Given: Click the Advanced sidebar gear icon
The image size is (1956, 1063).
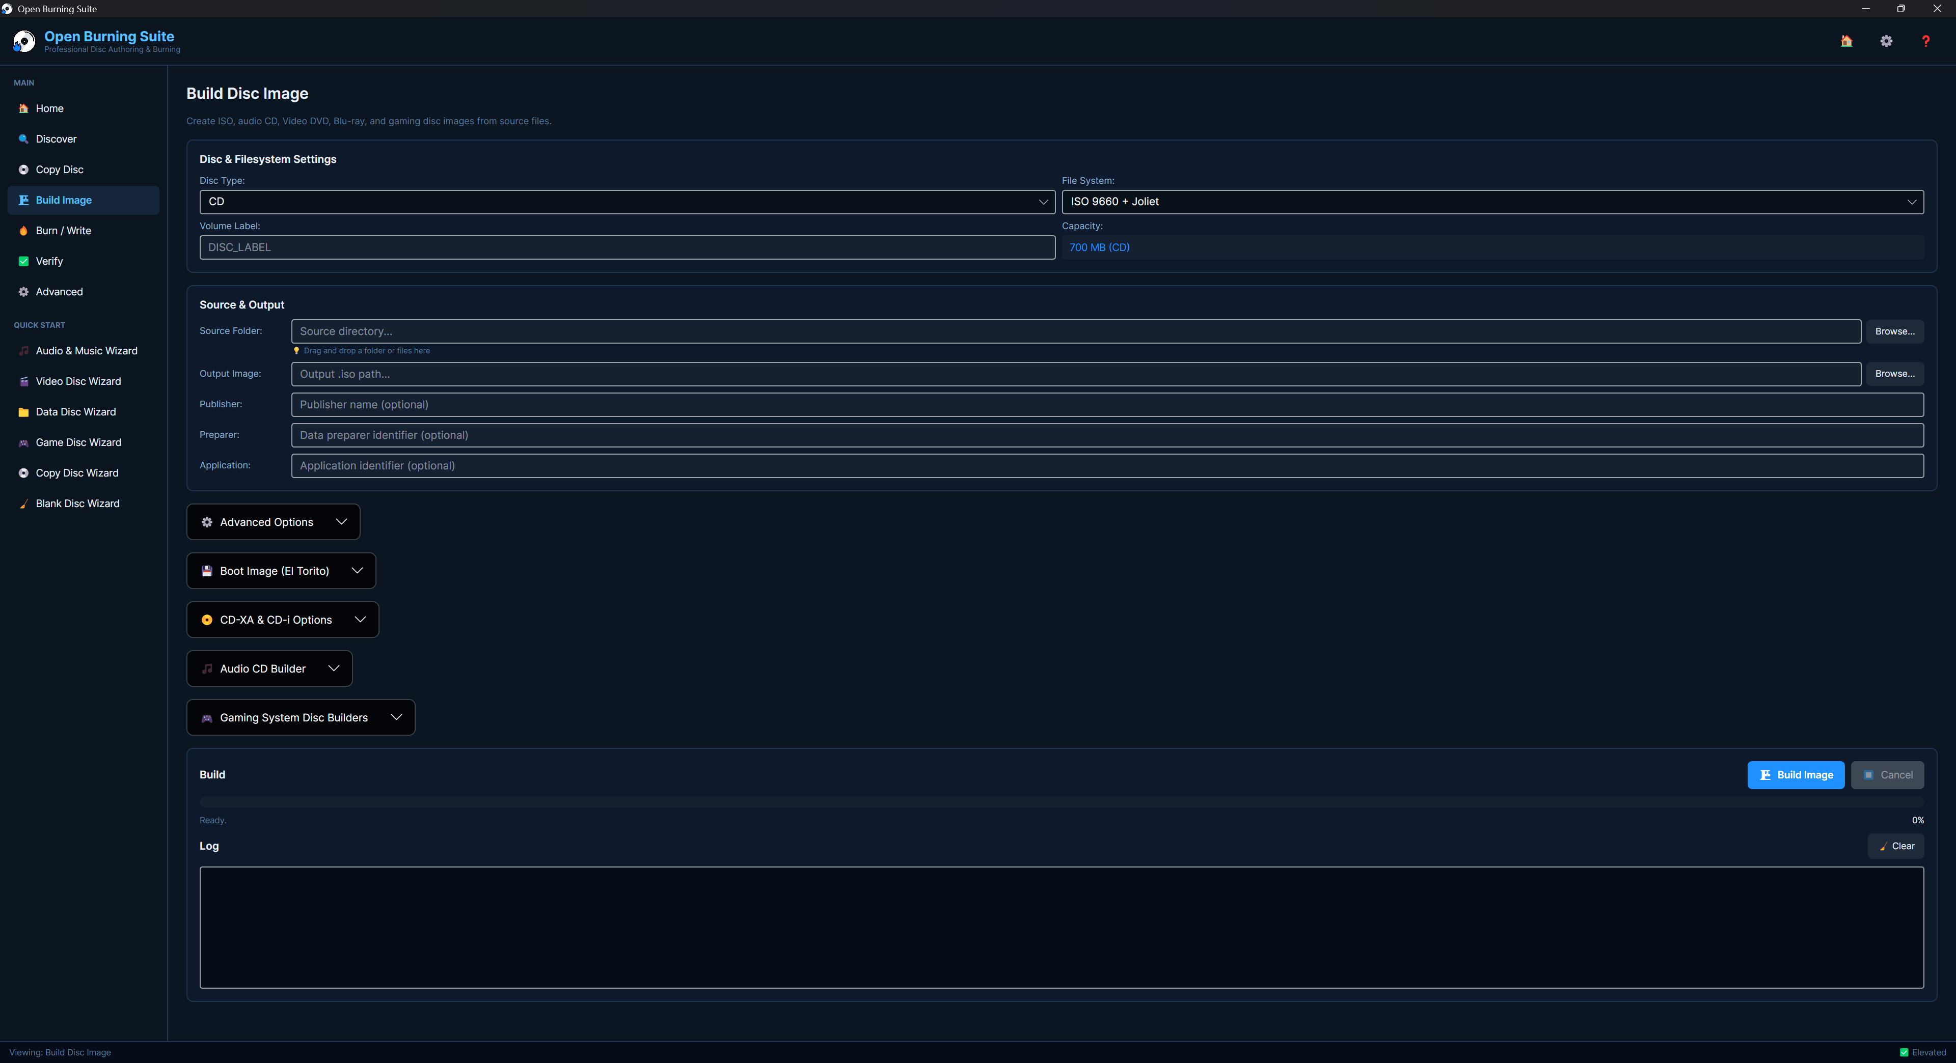Looking at the screenshot, I should coord(23,291).
